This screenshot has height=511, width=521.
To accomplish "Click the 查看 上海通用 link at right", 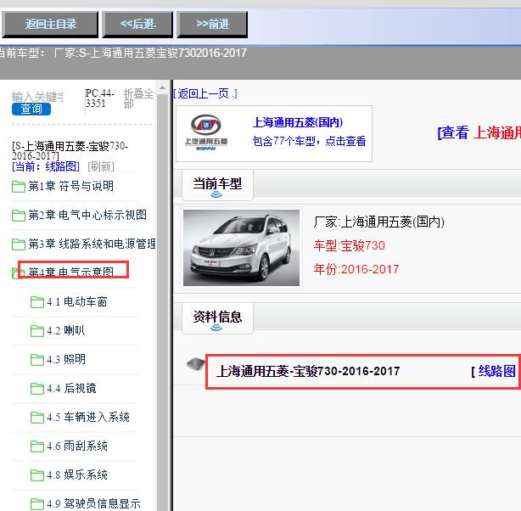I will coord(479,132).
